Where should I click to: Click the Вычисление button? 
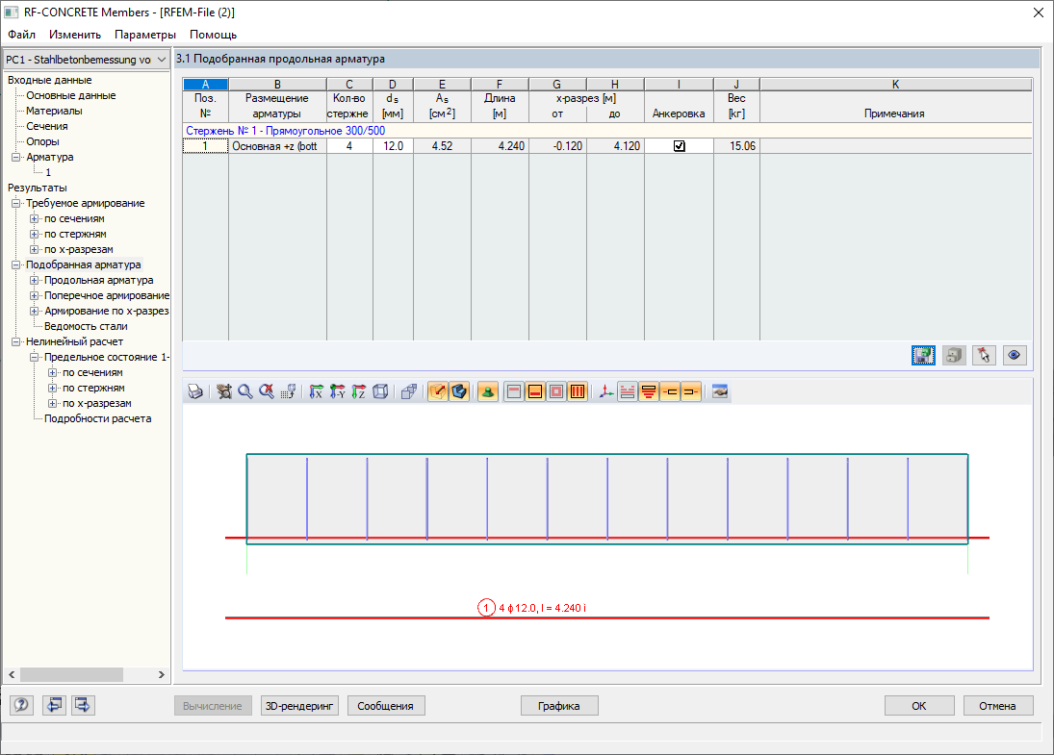click(x=213, y=705)
